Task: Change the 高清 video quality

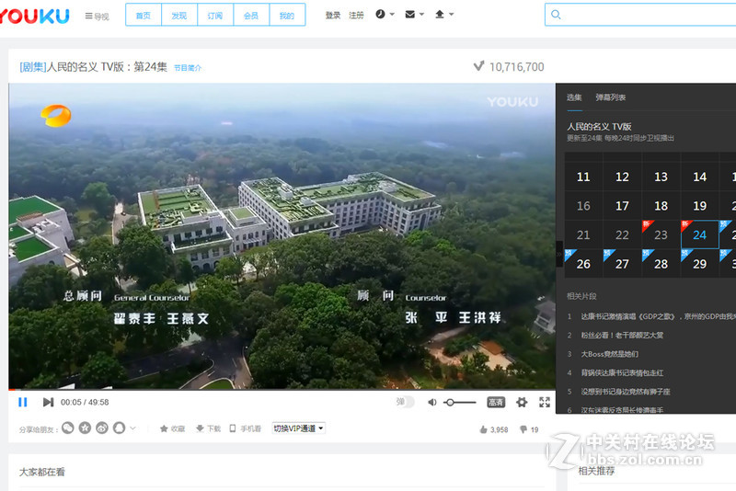Action: tap(496, 402)
